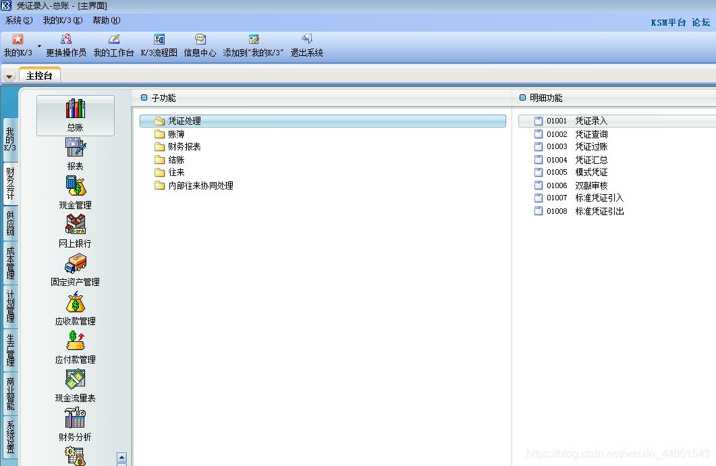Open 信息中心 from the toolbar
This screenshot has height=466, width=716.
pyautogui.click(x=200, y=45)
